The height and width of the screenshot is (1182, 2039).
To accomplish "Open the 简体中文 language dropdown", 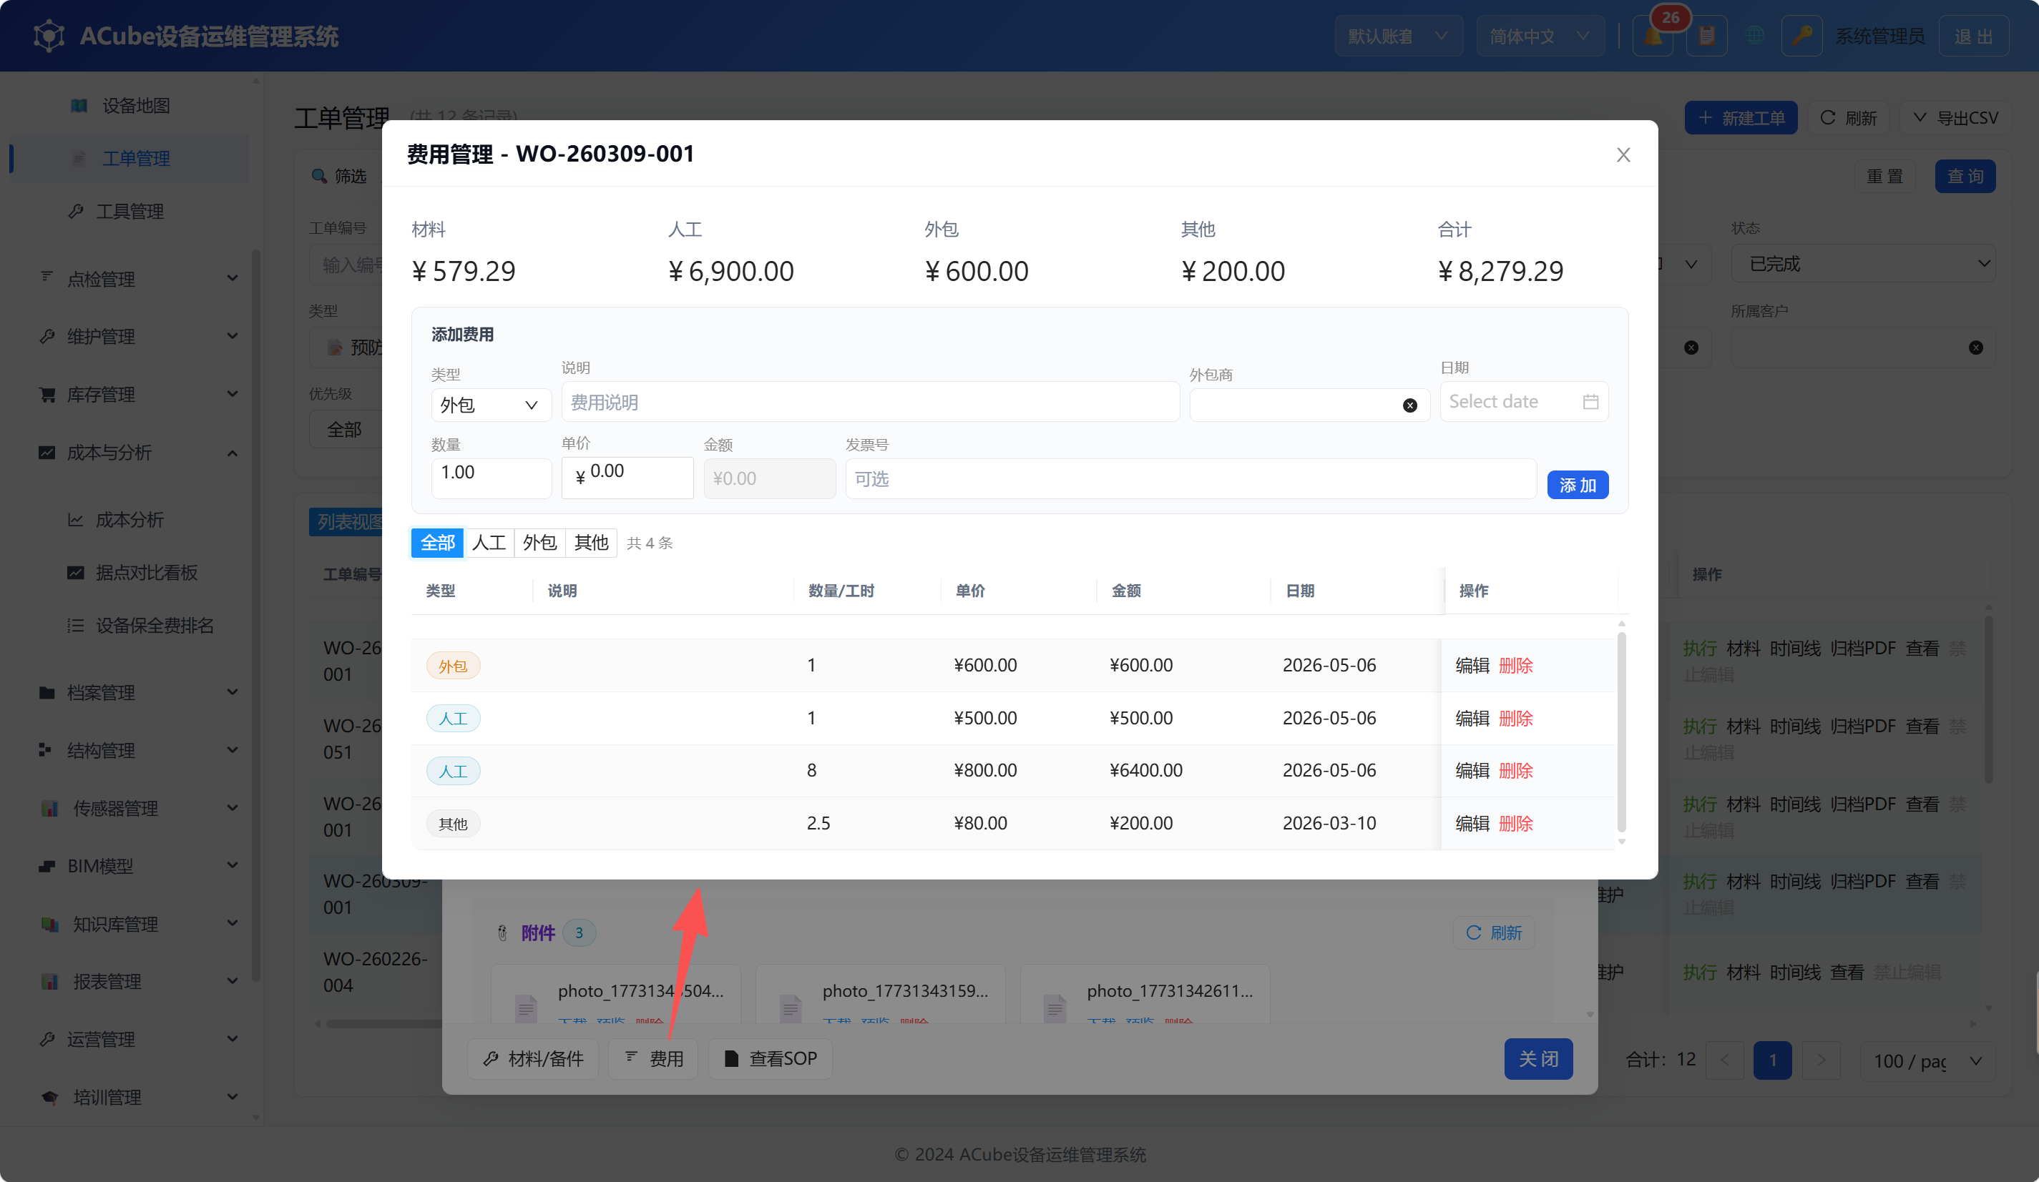I will [x=1540, y=36].
